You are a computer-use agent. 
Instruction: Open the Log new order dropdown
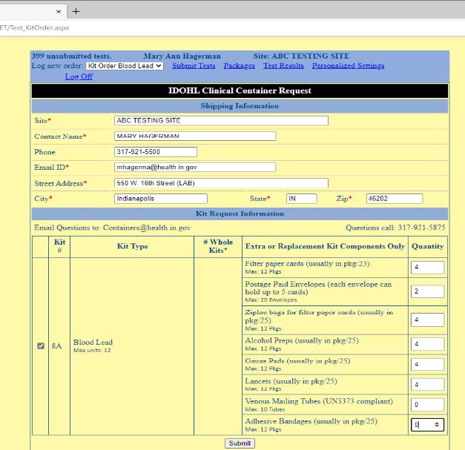pos(125,66)
